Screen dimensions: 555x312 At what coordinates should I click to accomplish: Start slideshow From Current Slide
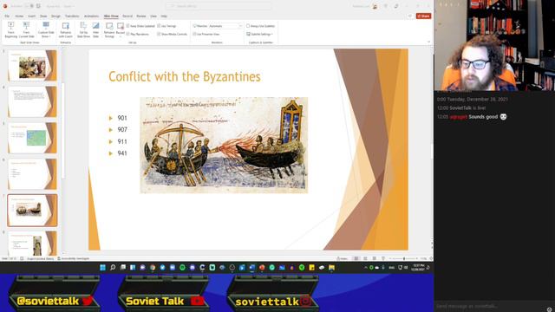tap(27, 30)
